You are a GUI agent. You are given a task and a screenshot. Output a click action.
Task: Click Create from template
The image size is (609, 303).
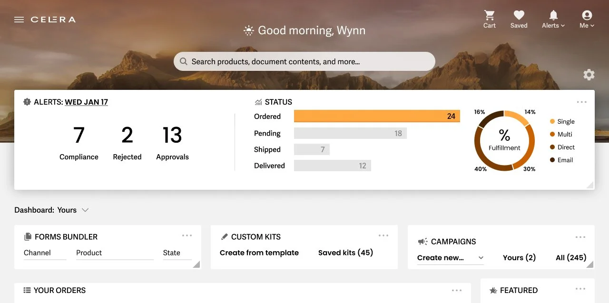259,253
